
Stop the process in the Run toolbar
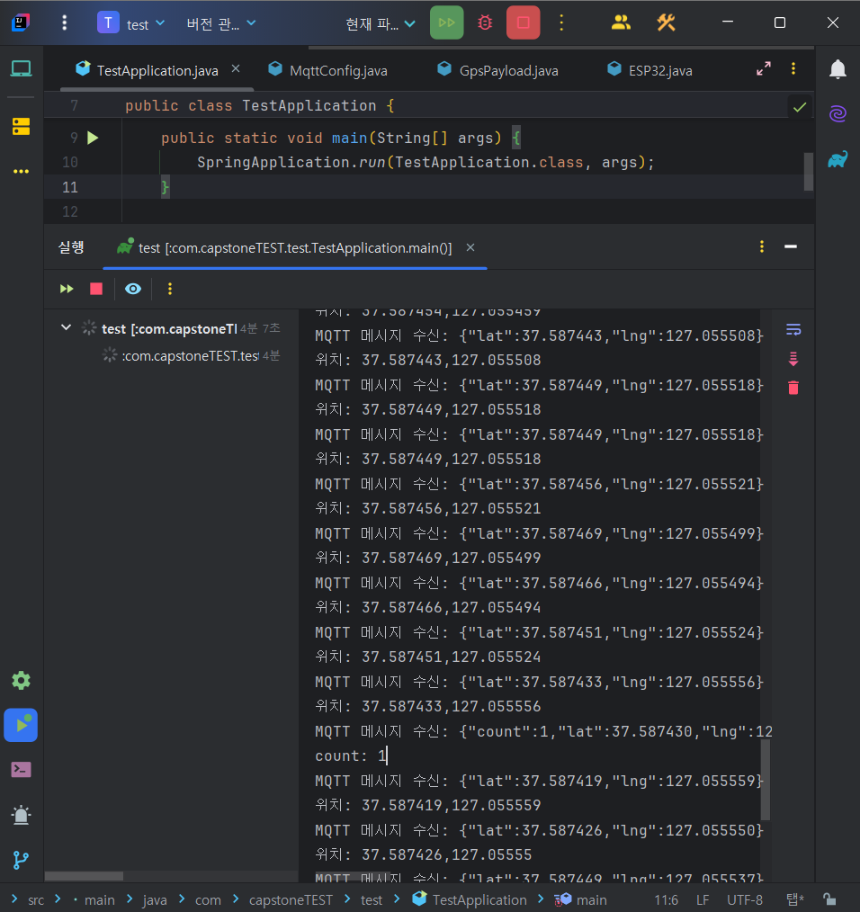(96, 289)
